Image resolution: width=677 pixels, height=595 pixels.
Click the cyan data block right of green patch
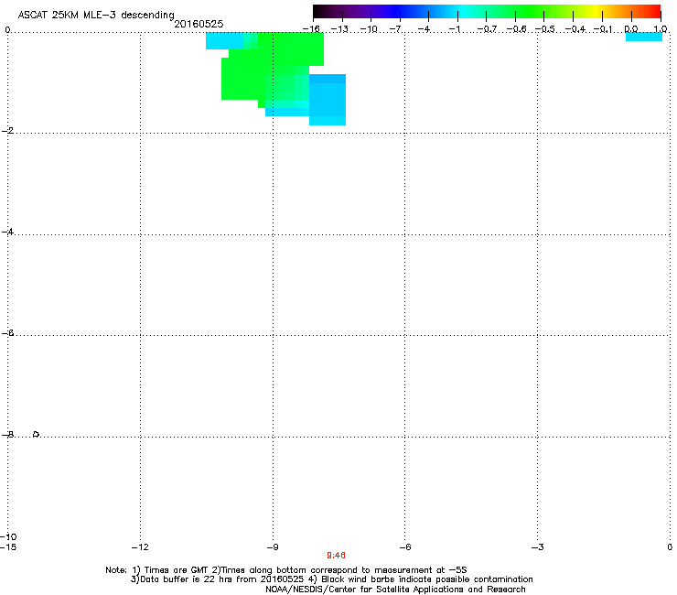pyautogui.click(x=328, y=100)
